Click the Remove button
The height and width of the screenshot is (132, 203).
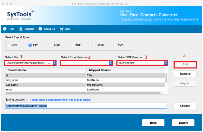[x=185, y=74]
